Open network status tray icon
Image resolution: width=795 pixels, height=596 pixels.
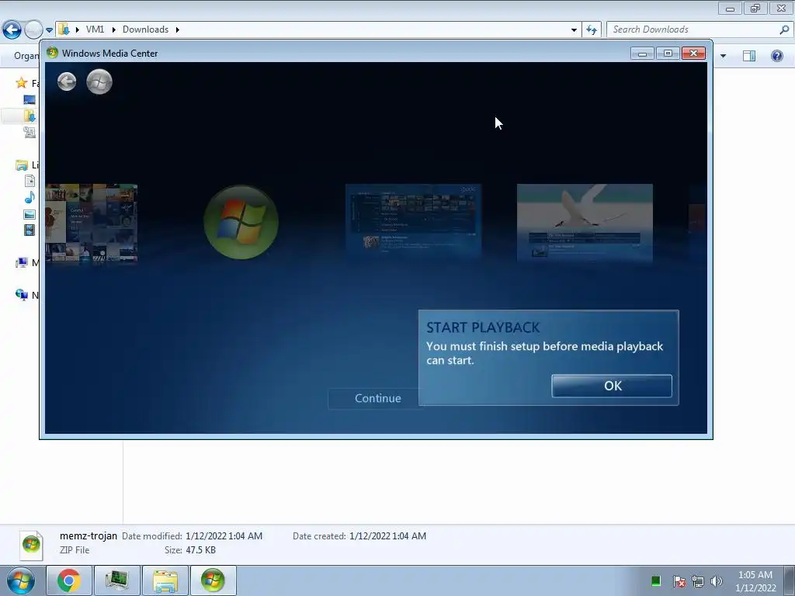[x=698, y=581]
